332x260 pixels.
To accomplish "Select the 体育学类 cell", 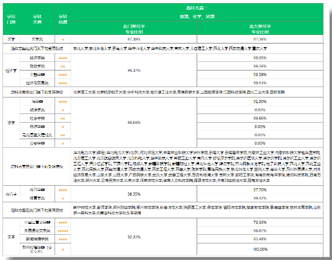I will click(37, 198).
